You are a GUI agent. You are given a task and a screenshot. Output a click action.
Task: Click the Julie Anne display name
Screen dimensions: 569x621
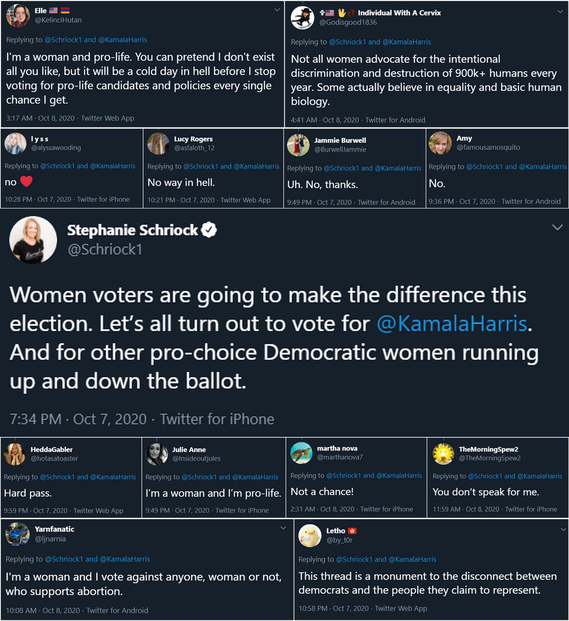(189, 450)
